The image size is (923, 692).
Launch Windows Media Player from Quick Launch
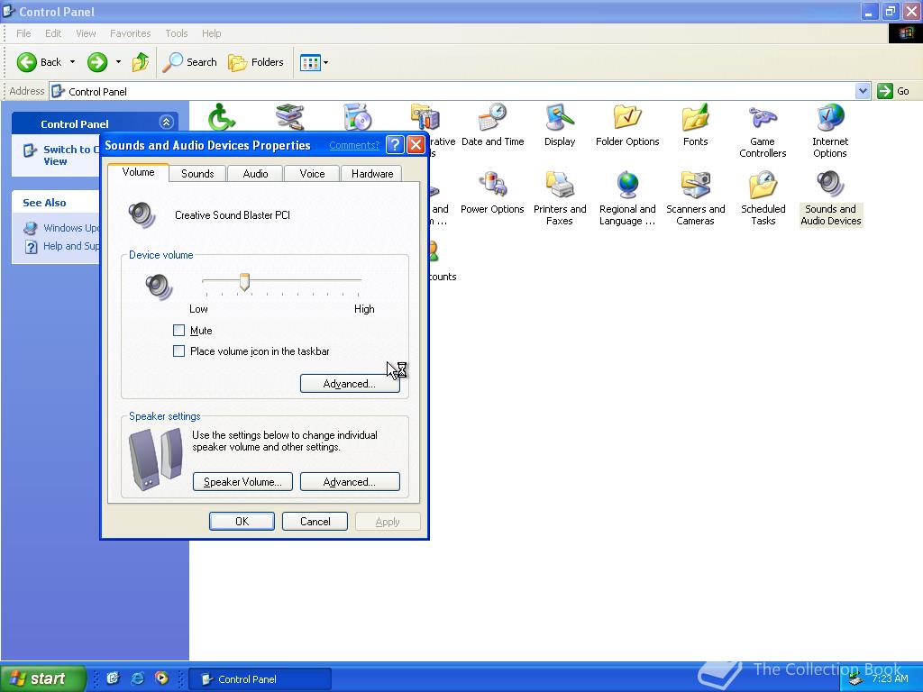tap(161, 678)
